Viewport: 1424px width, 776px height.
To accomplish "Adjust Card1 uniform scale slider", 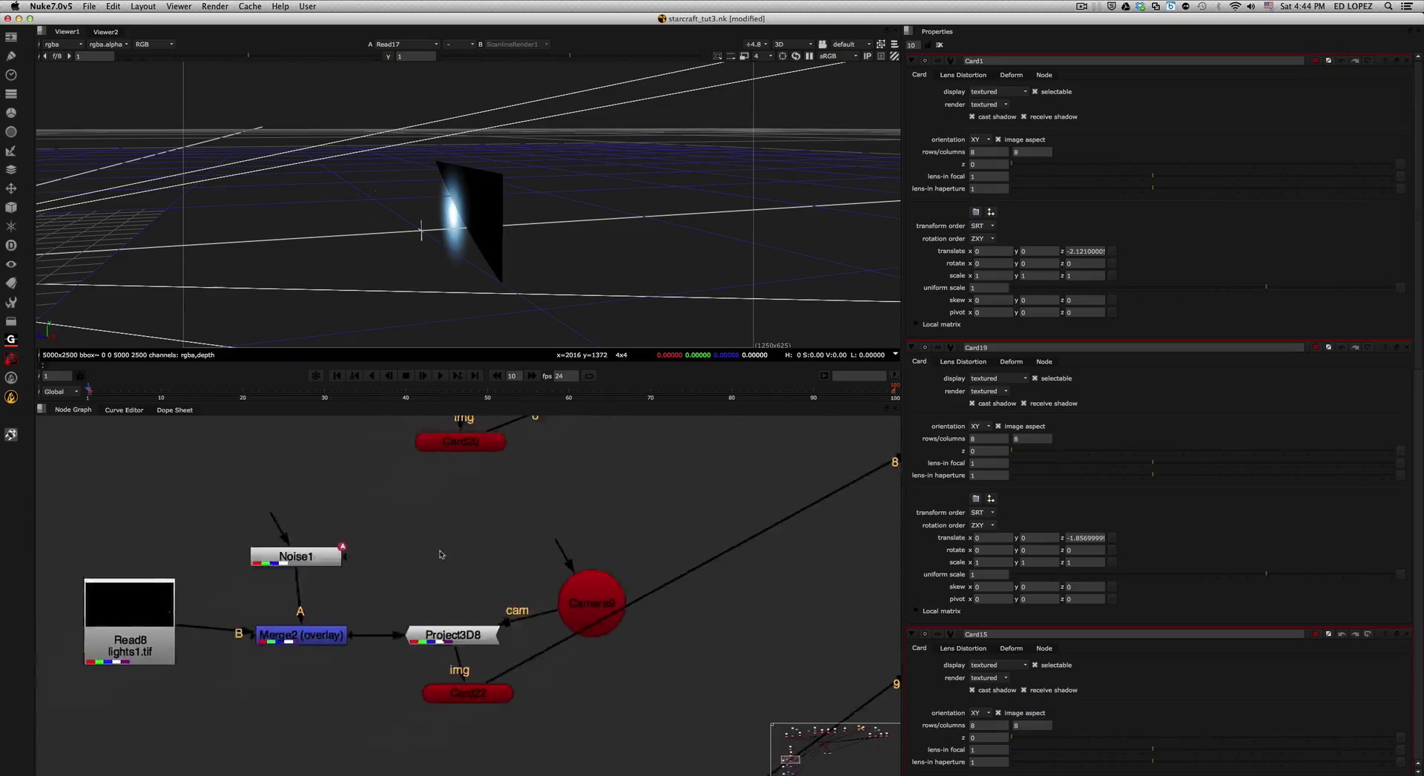I will pos(1201,287).
